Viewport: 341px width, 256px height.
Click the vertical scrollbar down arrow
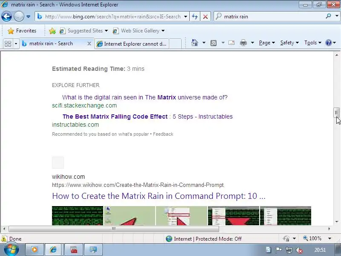[337, 222]
